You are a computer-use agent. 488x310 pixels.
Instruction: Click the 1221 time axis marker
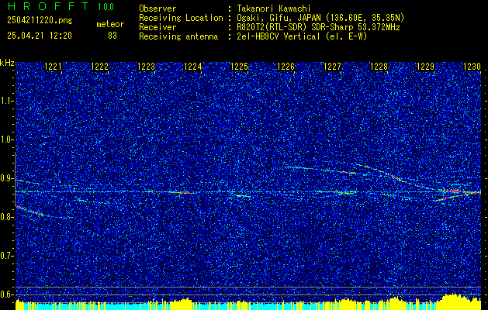54,67
